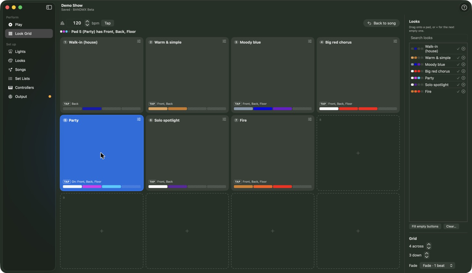Turn on the Big red chorus pad

(x=358, y=75)
